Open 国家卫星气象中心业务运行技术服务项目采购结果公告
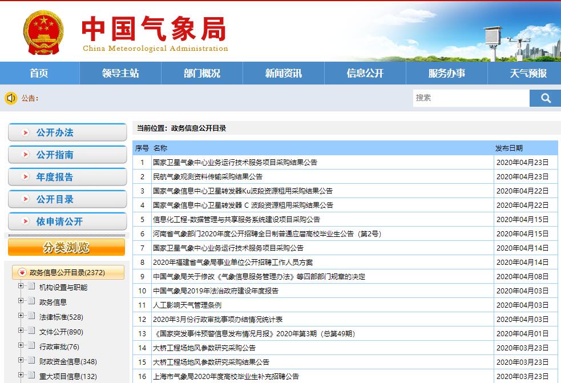Viewport: 561px width, 383px height. [x=235, y=163]
